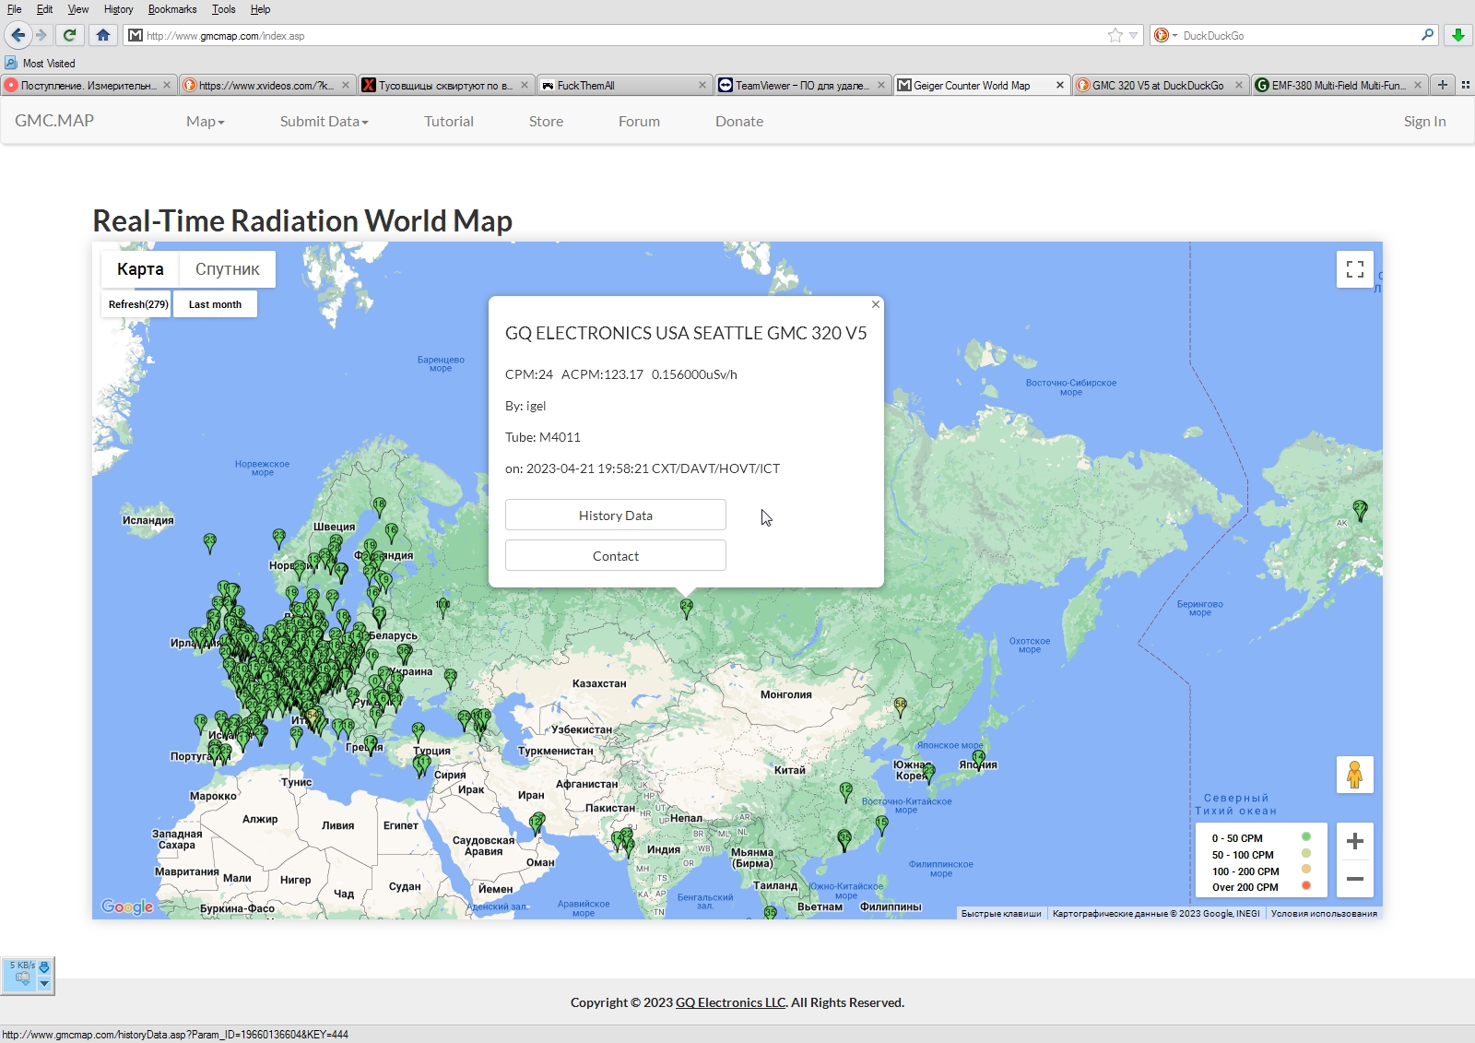Open the Store link

tap(546, 121)
